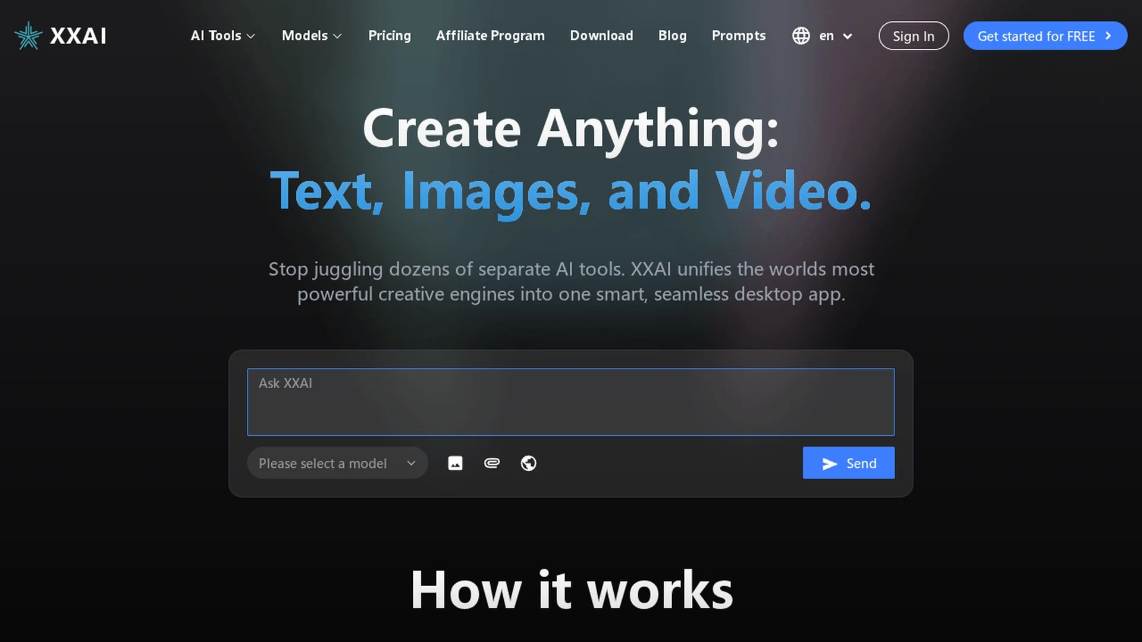Open the Pricing page
Viewport: 1142px width, 642px height.
pos(390,36)
